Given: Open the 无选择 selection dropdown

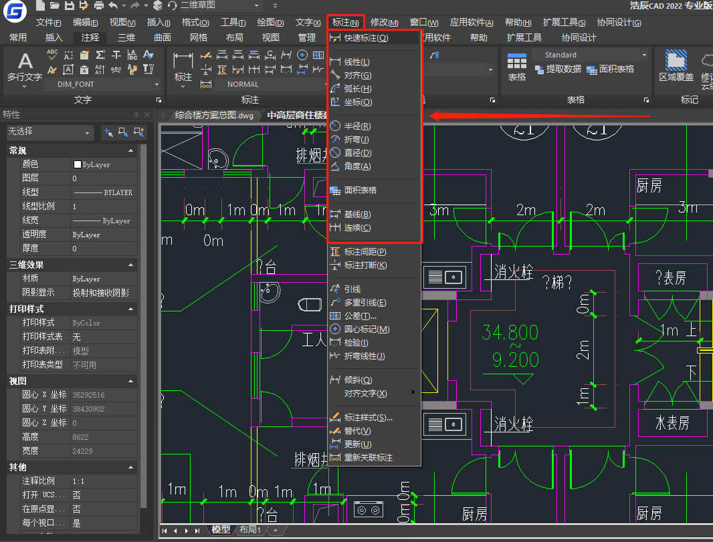Looking at the screenshot, I should point(49,132).
